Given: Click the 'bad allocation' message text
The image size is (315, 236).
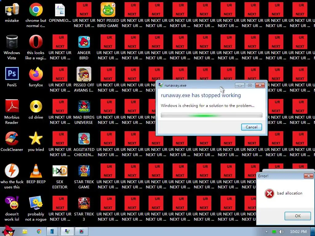Looking at the screenshot, I should click(289, 193).
